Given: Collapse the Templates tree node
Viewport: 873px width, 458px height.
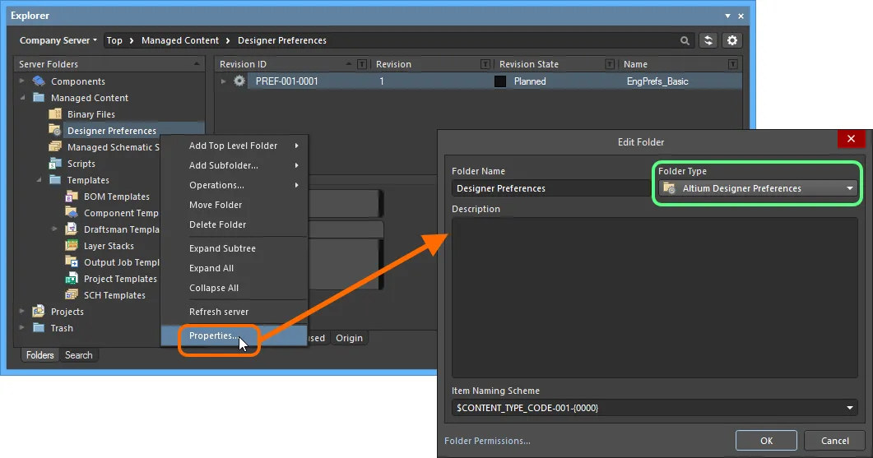Looking at the screenshot, I should [39, 180].
